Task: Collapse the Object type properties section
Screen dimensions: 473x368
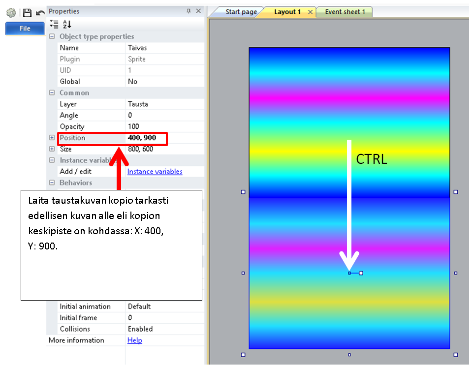Action: [x=52, y=37]
